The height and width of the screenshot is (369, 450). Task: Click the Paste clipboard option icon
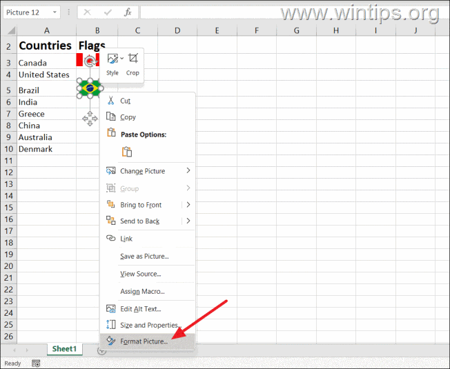click(x=127, y=151)
